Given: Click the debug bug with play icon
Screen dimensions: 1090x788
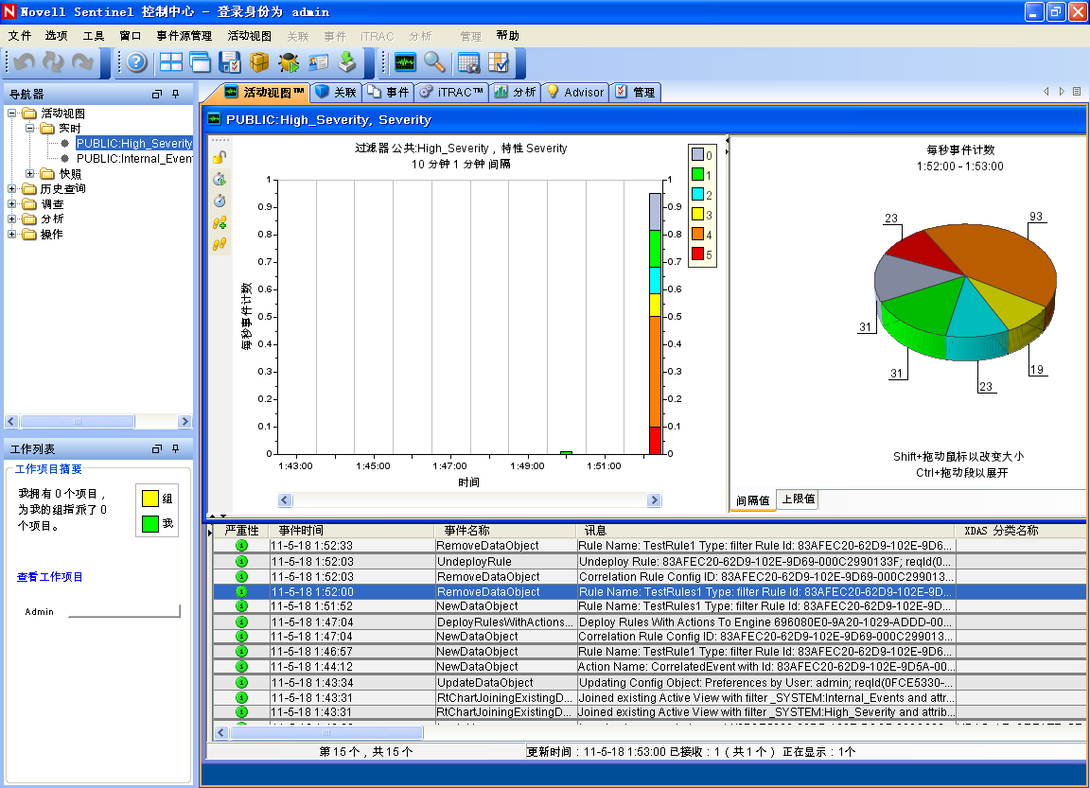Looking at the screenshot, I should point(289,62).
